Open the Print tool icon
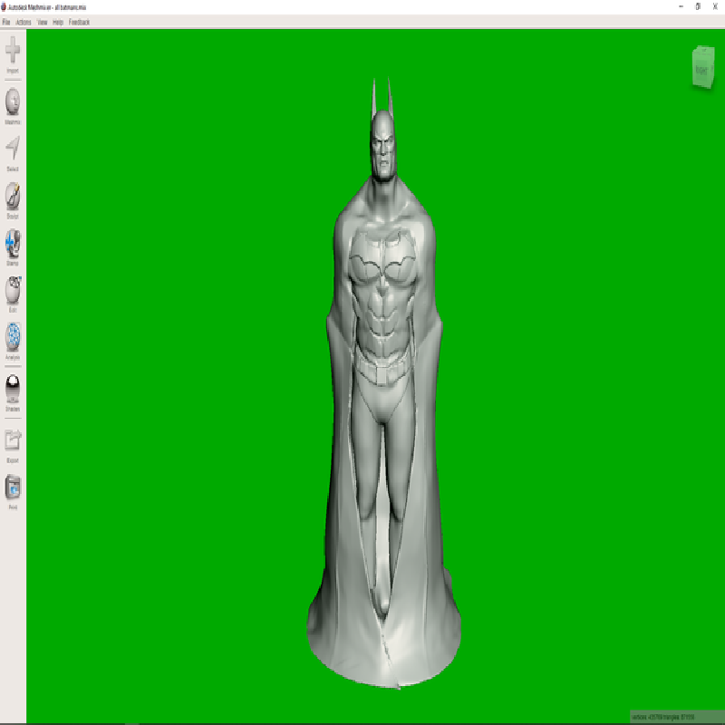The height and width of the screenshot is (725, 725). 13,488
